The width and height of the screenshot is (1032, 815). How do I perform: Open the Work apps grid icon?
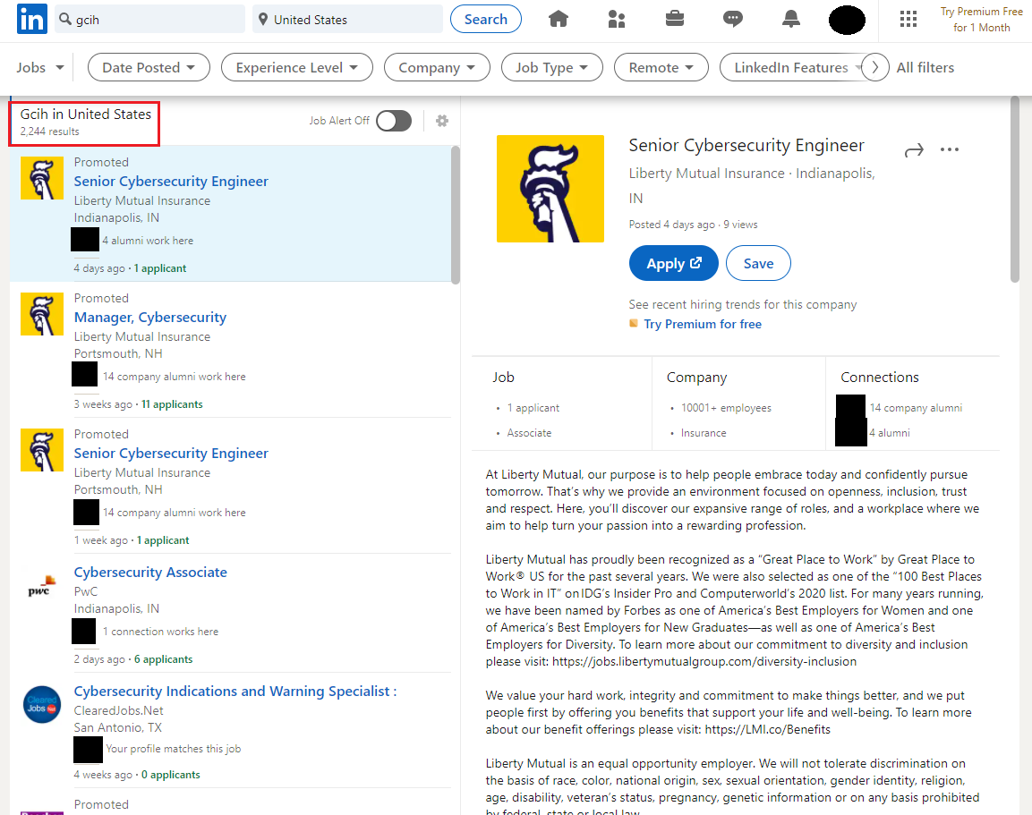[908, 19]
